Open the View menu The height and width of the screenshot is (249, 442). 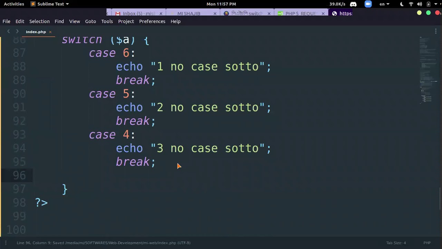pyautogui.click(x=75, y=21)
